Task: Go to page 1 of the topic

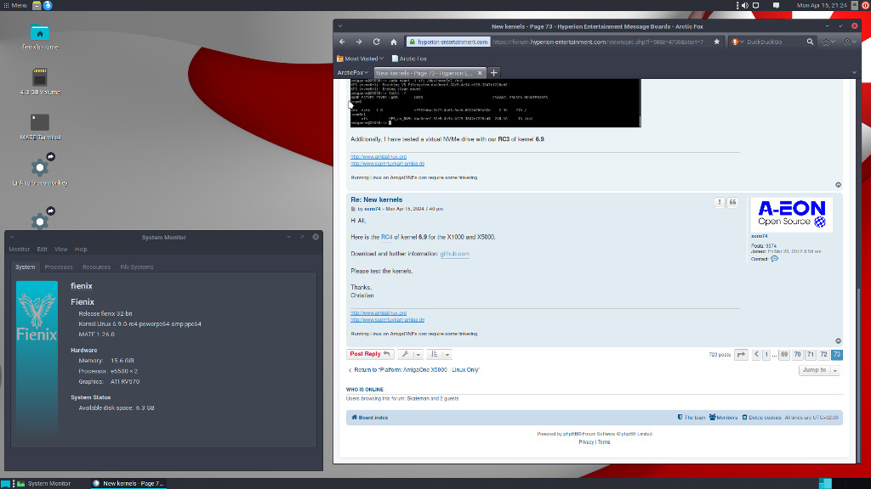Action: click(x=766, y=354)
